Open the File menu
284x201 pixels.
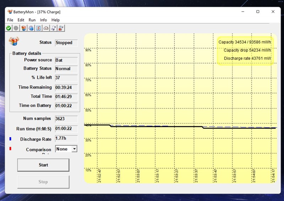click(10, 20)
